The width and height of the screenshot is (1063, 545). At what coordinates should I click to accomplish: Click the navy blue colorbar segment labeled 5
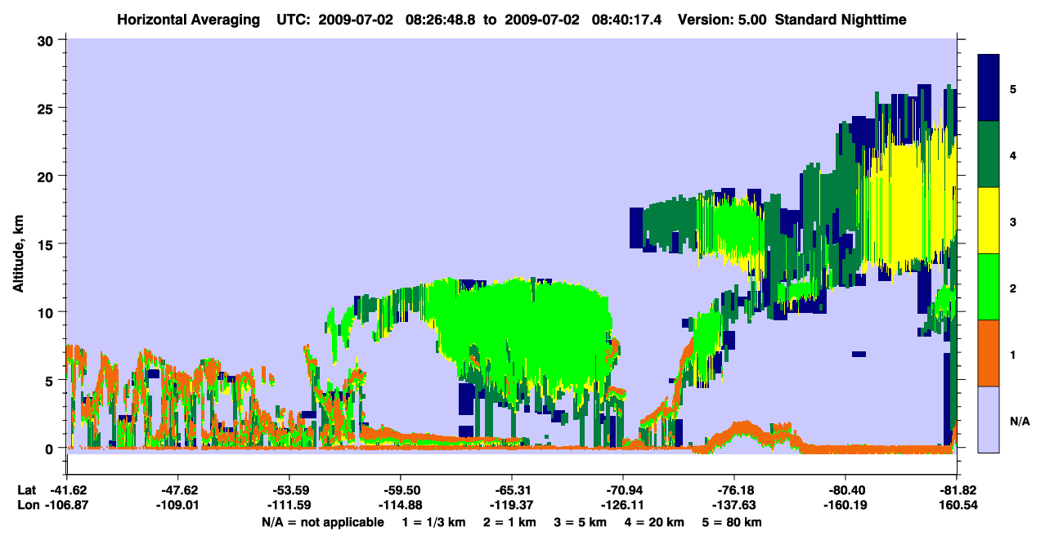tap(989, 88)
